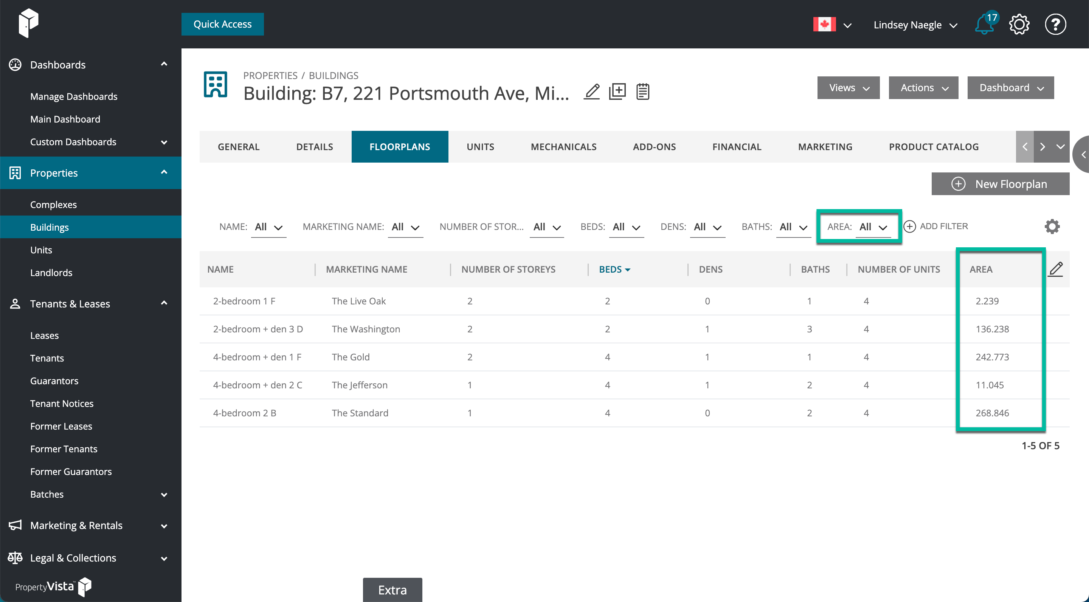Viewport: 1089px width, 602px height.
Task: Click the pencil icon beside the building title
Action: [x=591, y=92]
